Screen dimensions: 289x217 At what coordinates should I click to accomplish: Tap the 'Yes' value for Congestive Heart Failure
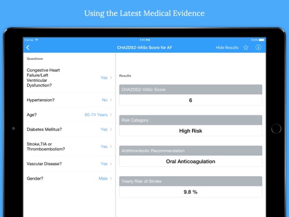(x=104, y=78)
